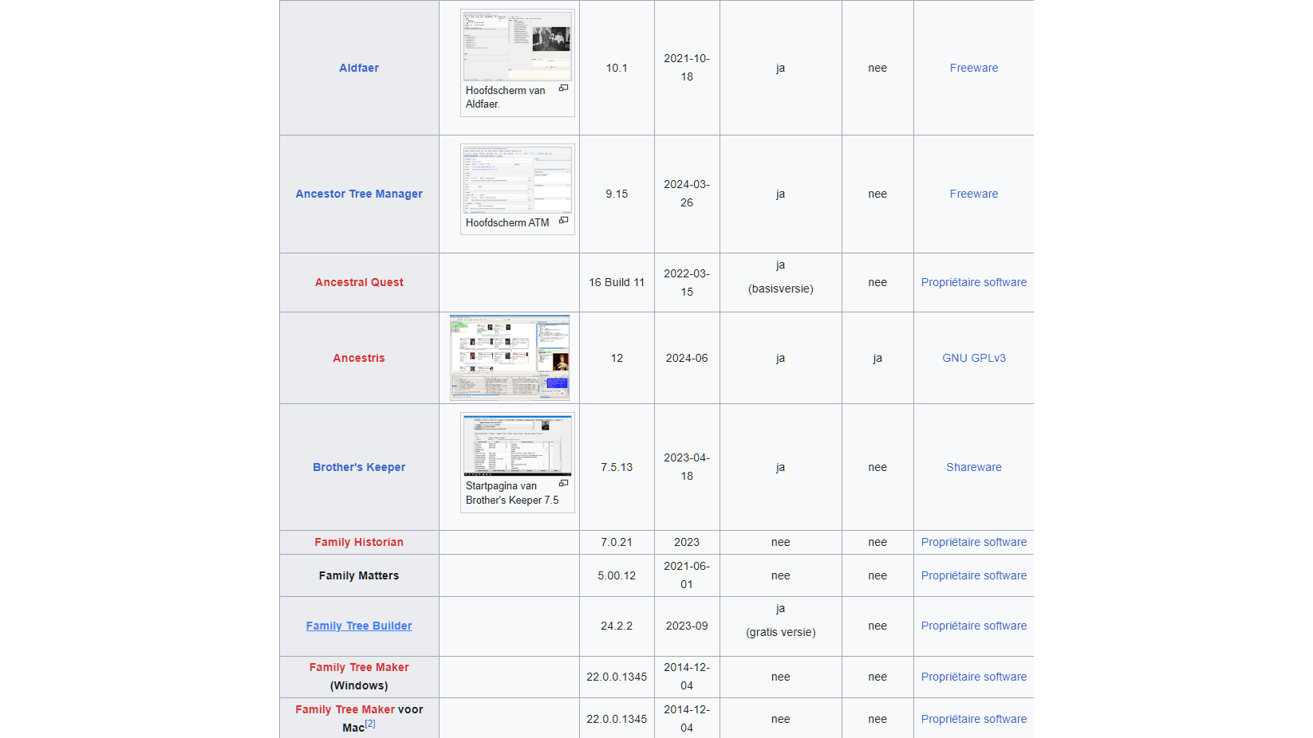This screenshot has height=738, width=1313.
Task: Click Propriëtaire software in the Family Historian row
Action: (x=974, y=542)
